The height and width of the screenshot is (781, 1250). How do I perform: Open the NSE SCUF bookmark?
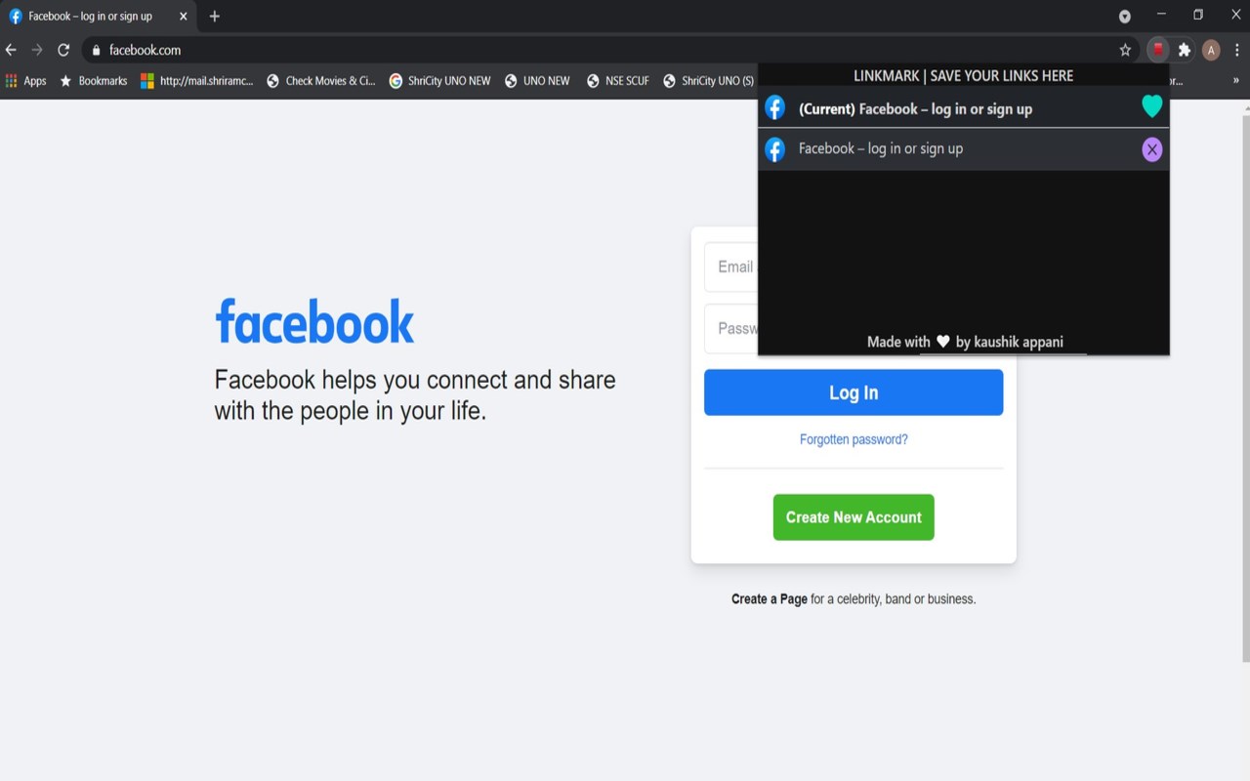click(617, 81)
